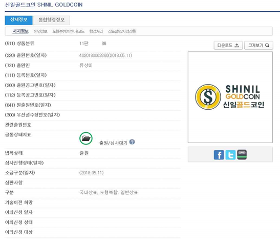Open 크게보기 enlarged view button

259,45
